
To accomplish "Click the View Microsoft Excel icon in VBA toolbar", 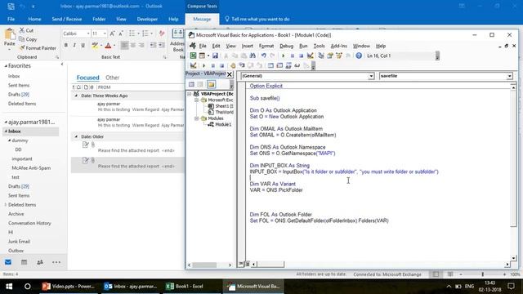I will point(193,56).
